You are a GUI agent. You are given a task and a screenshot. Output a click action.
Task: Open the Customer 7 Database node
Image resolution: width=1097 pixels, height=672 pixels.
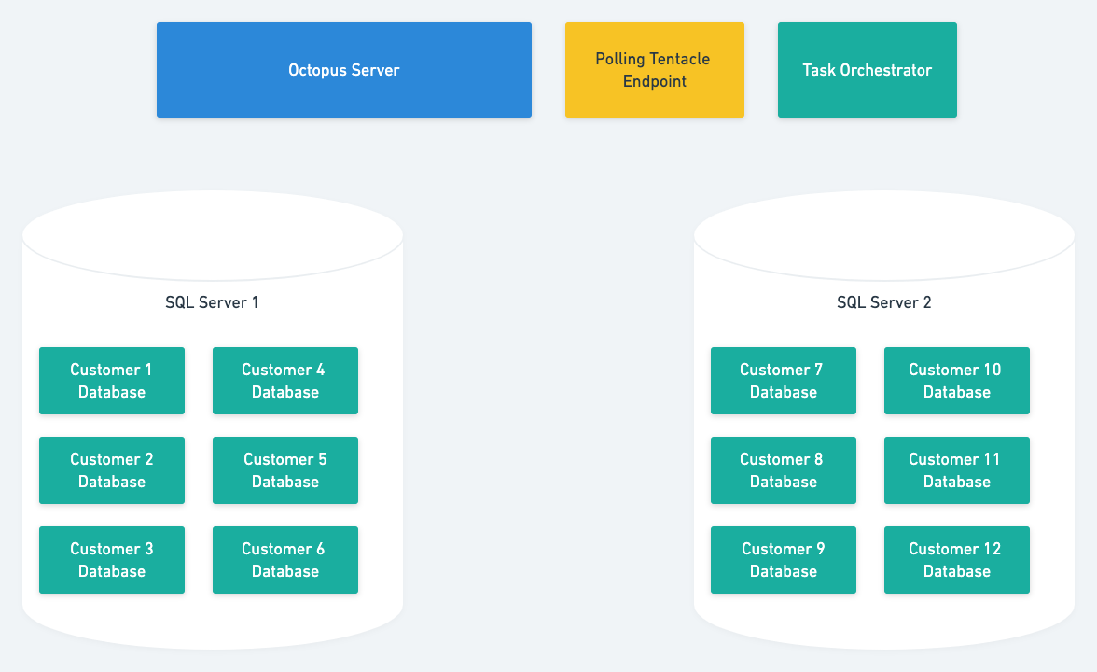click(x=783, y=381)
